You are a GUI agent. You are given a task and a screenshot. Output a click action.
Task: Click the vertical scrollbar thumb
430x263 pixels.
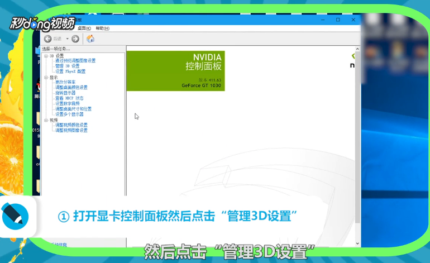click(x=357, y=137)
